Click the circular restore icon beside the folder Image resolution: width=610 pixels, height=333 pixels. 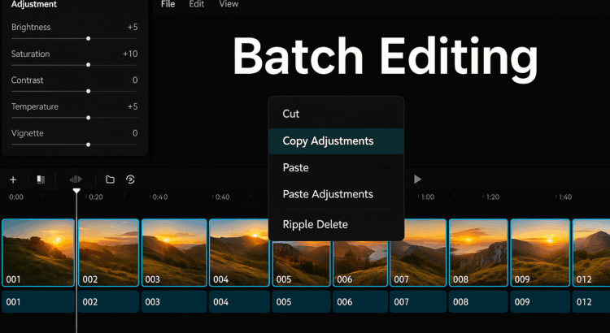pos(130,179)
